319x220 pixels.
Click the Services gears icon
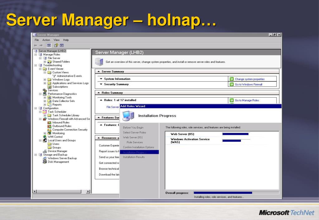(x=45, y=90)
